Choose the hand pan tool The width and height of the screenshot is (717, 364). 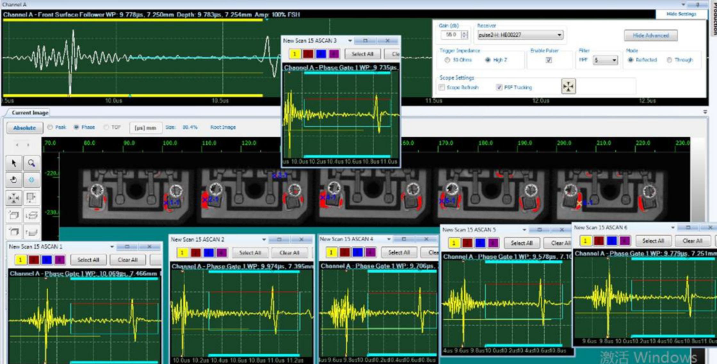14,180
